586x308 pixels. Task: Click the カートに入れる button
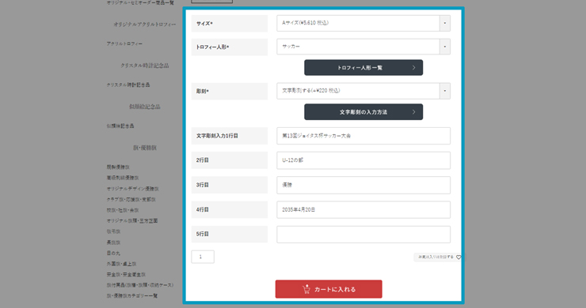click(329, 289)
